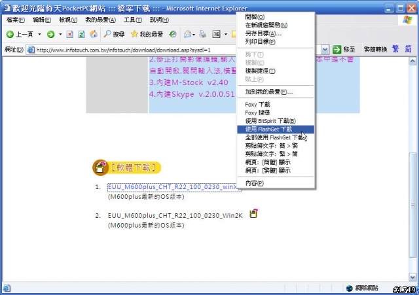Select 網頁: [簡體] 顯示 entry

[x=276, y=162]
